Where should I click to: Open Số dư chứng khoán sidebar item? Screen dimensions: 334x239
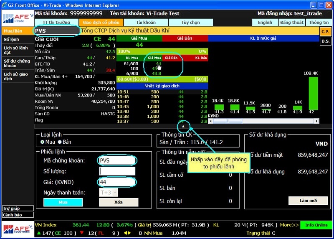pos(18,64)
